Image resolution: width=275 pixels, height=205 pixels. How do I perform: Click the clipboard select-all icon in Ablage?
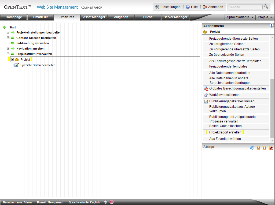258,148
